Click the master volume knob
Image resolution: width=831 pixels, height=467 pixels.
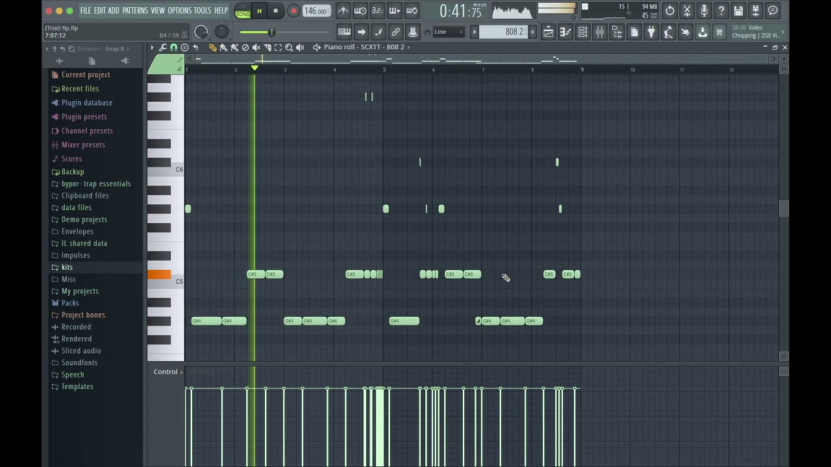(x=201, y=32)
